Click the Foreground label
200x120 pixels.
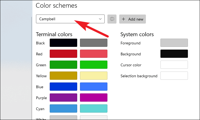(x=130, y=43)
